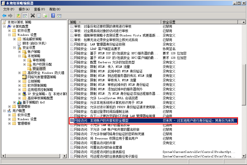Image resolution: width=247 pixels, height=165 pixels.
Task: Click the title bar app icon of 本地组策略编辑器
Action: click(3, 3)
